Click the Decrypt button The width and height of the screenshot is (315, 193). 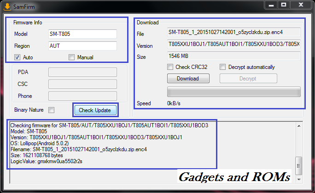[x=248, y=79]
